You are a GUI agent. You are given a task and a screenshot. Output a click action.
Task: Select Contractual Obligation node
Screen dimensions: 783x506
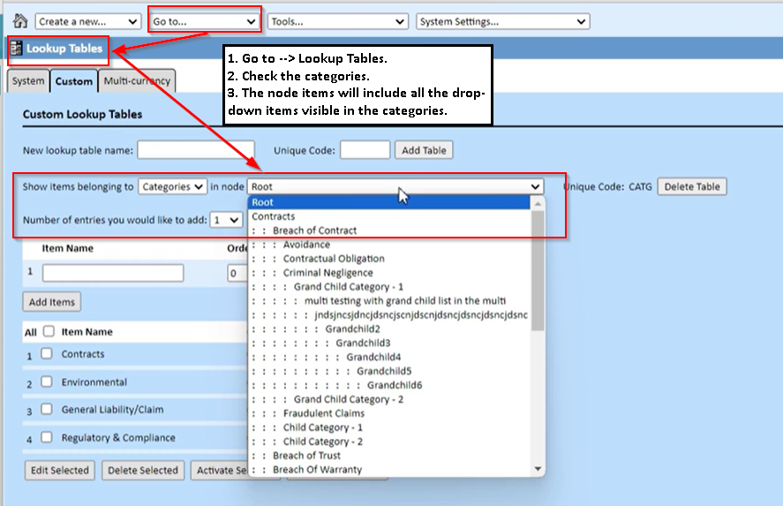point(389,259)
